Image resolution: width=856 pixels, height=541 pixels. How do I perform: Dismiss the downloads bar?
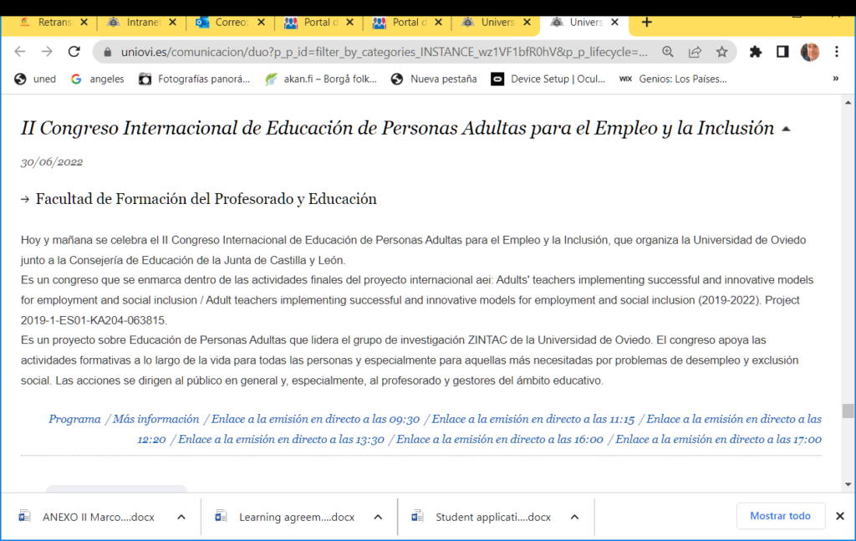[840, 516]
